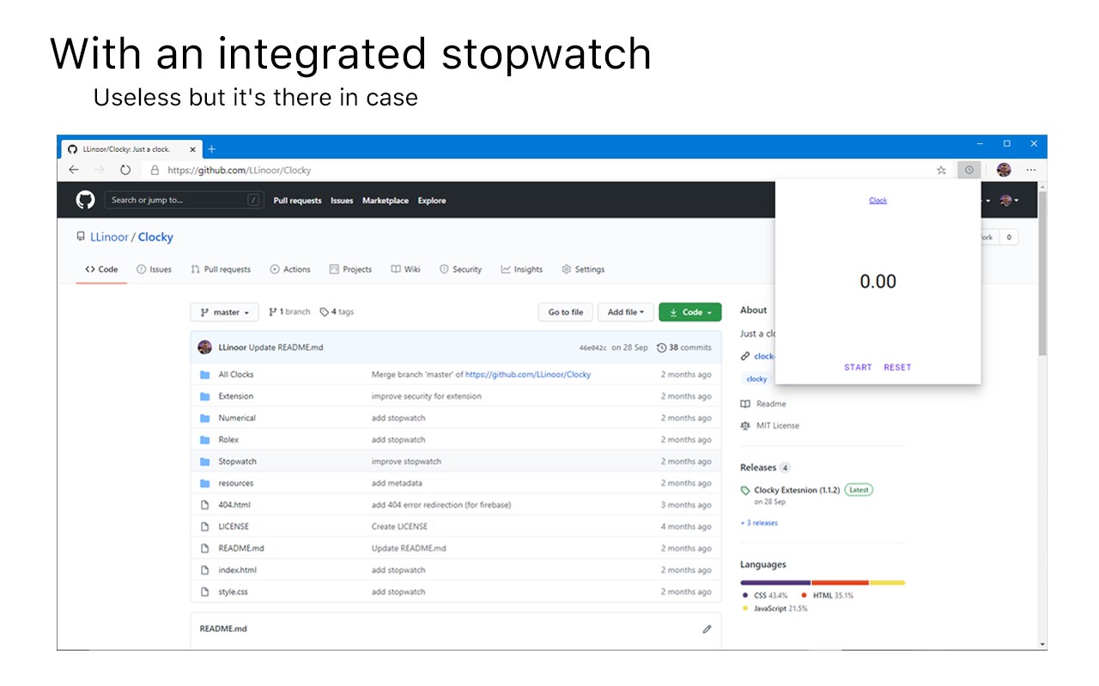Open the Clocky repository name link

click(x=155, y=238)
